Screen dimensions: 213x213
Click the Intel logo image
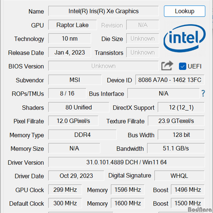[185, 38]
